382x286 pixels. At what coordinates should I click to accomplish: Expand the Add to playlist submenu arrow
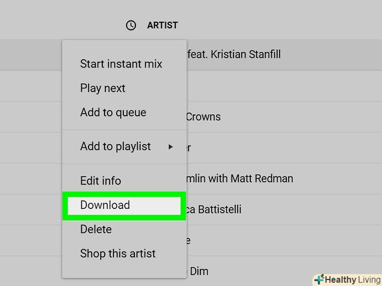[171, 147]
